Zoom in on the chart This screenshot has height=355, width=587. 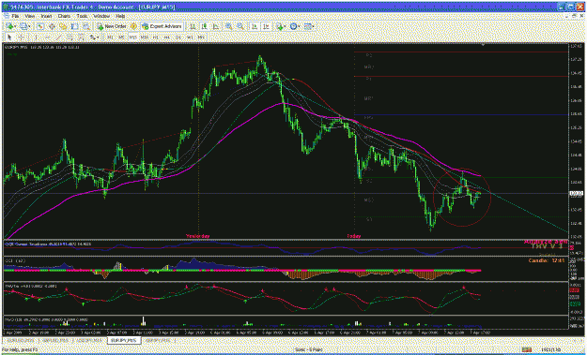pos(228,26)
